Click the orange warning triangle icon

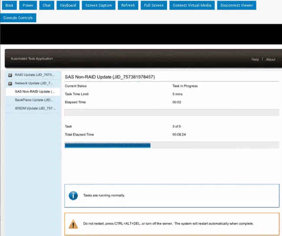pyautogui.click(x=73, y=224)
